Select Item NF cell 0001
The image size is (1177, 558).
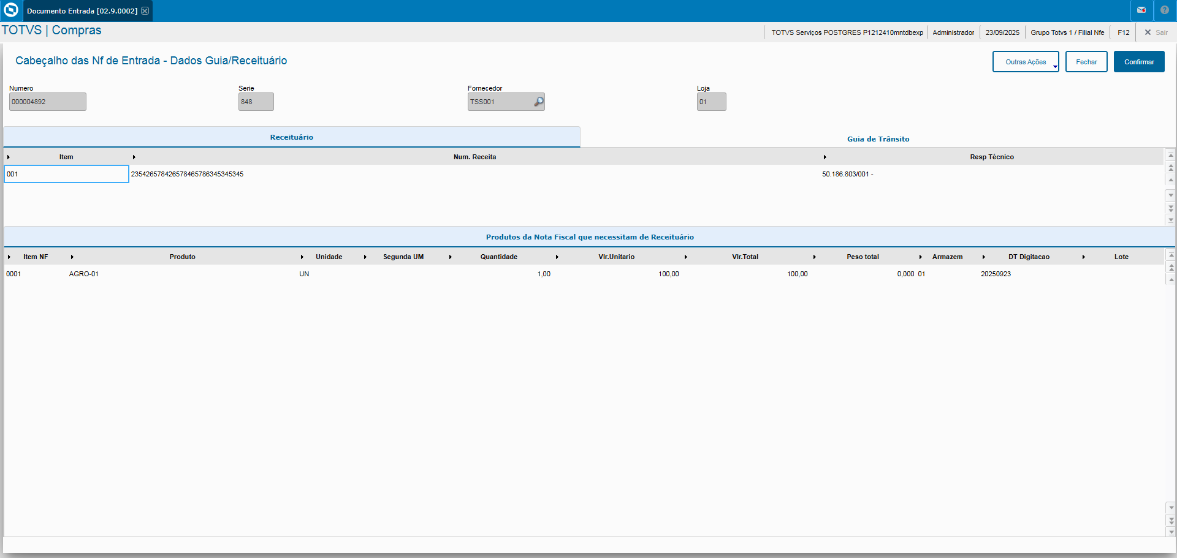[x=13, y=274]
